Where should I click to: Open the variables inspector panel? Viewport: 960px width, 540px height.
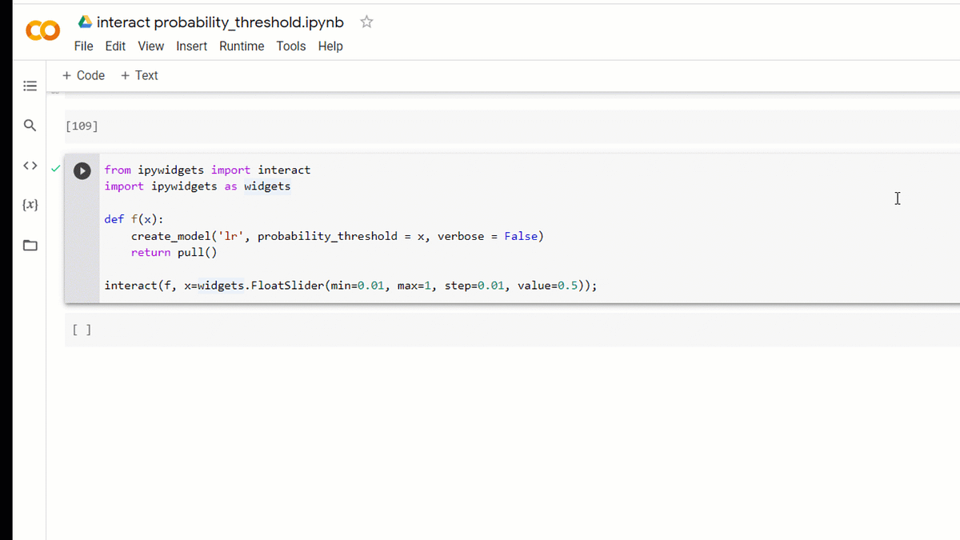tap(30, 205)
